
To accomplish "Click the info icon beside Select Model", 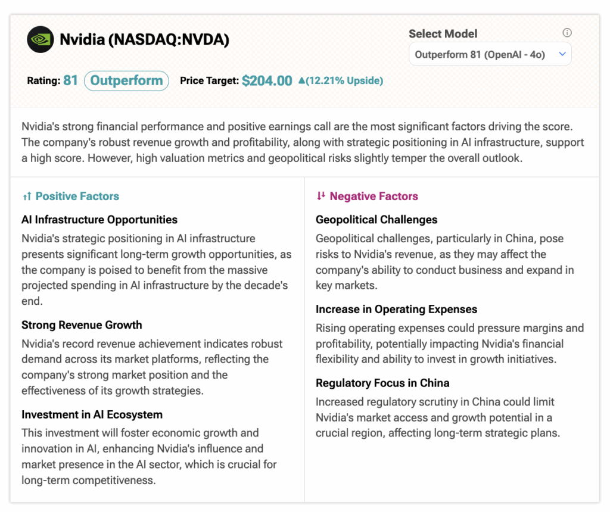I will (567, 33).
